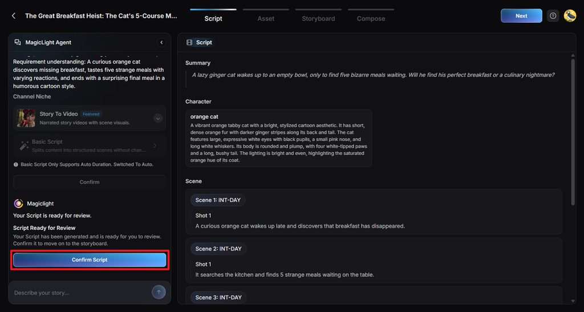The width and height of the screenshot is (584, 312).
Task: Send story with the arrow button
Action: (x=159, y=292)
